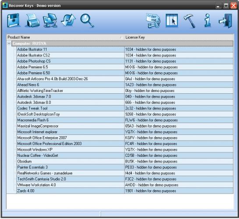Click the 1131 license key cell
The image size is (239, 219).
coord(179,61)
